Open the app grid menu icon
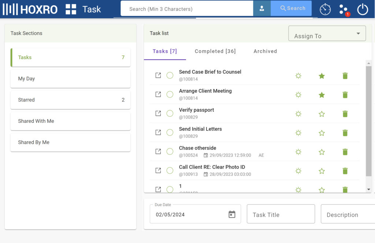The image size is (375, 243). [x=71, y=9]
